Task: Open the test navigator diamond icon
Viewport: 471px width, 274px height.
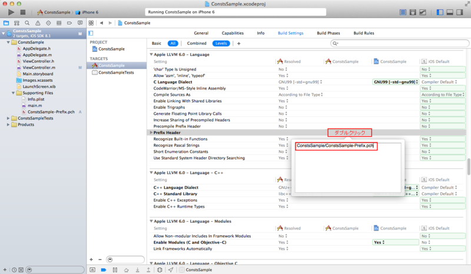Action: (x=48, y=23)
